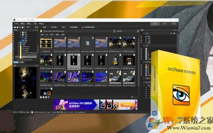This screenshot has height=133, width=213.
Task: Click the first small icon below the thumbnails
Action: (41, 97)
